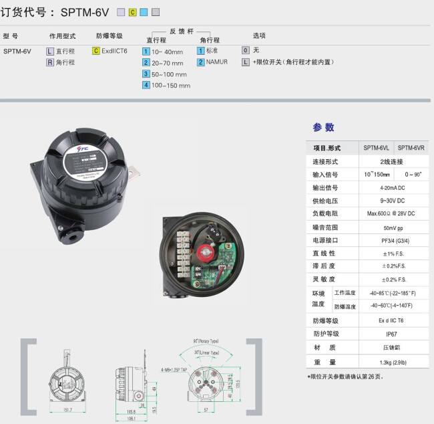
Task: Click the 防爆温度 value -40~60℃
Action: [x=392, y=306]
